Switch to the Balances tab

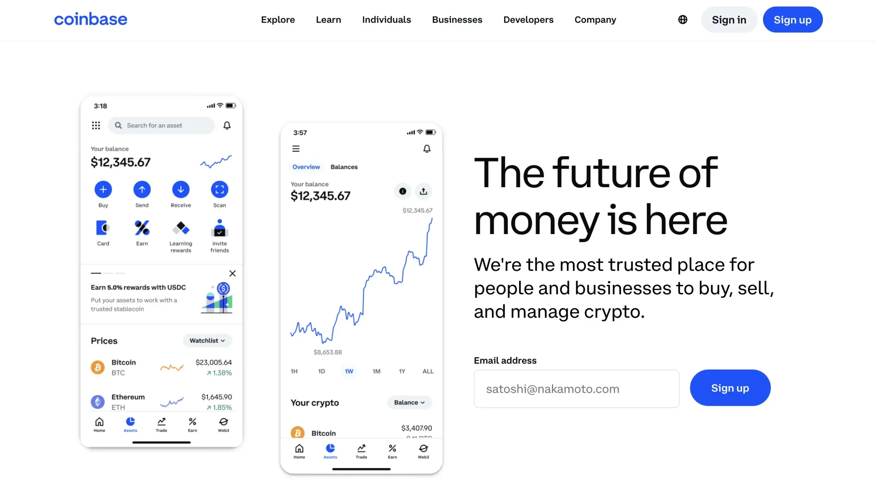(x=344, y=167)
